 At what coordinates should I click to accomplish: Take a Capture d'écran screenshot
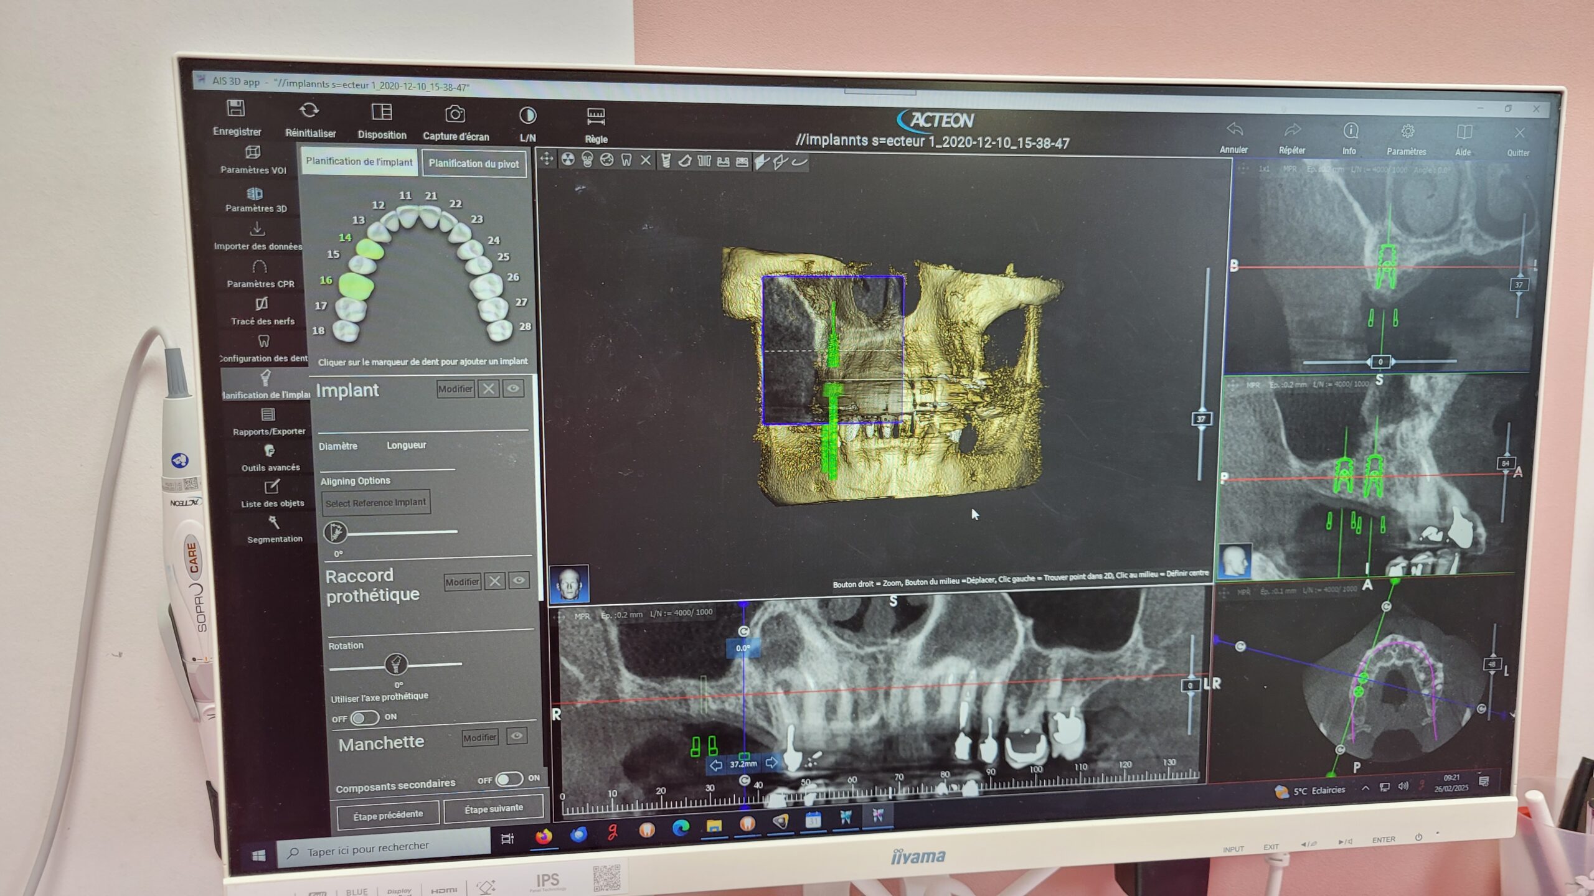pyautogui.click(x=455, y=114)
